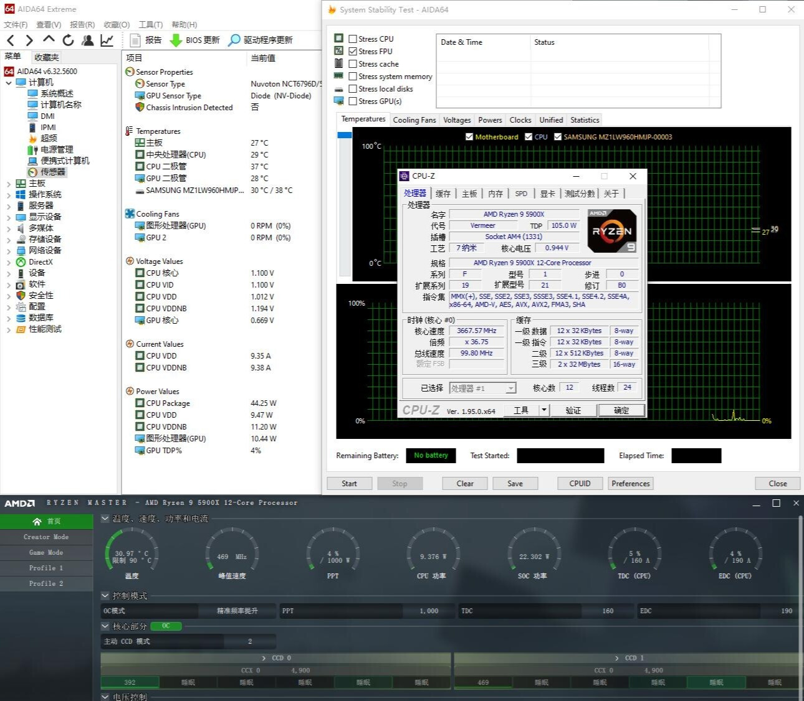804x701 pixels.
Task: Select Creator Mode in Ryzen Master sidebar
Action: [46, 537]
